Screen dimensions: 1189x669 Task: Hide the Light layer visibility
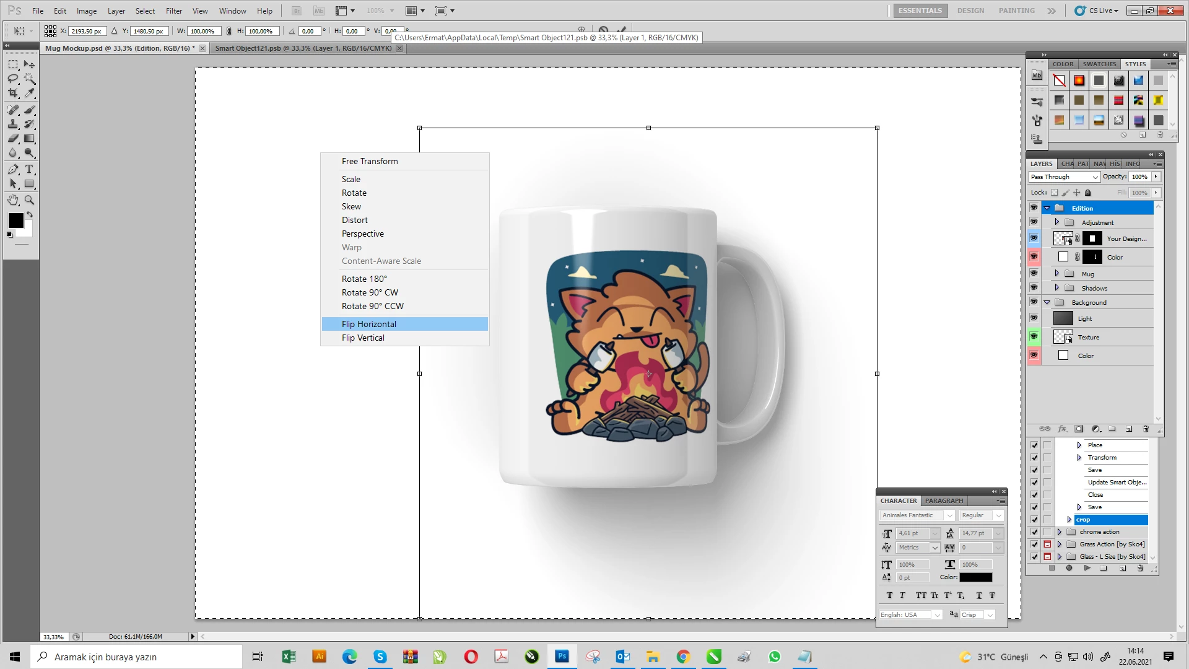(x=1034, y=318)
